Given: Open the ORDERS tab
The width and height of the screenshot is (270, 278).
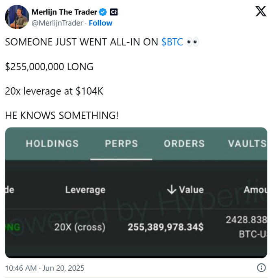Looking at the screenshot, I should [x=184, y=144].
